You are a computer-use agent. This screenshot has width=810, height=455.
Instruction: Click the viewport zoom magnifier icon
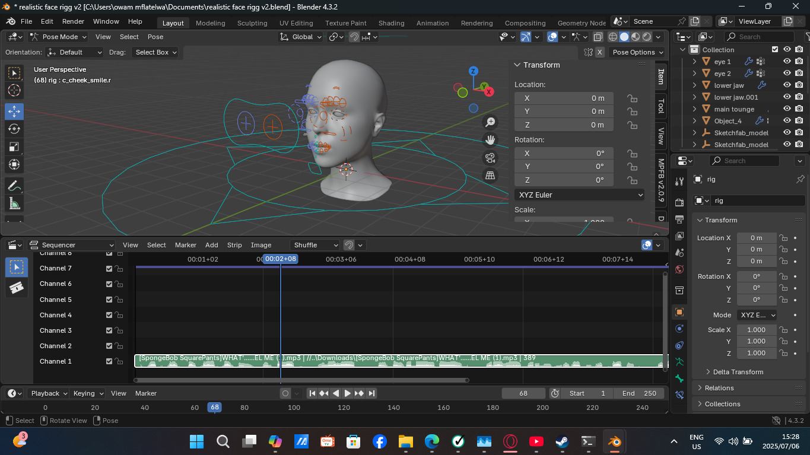tap(490, 122)
